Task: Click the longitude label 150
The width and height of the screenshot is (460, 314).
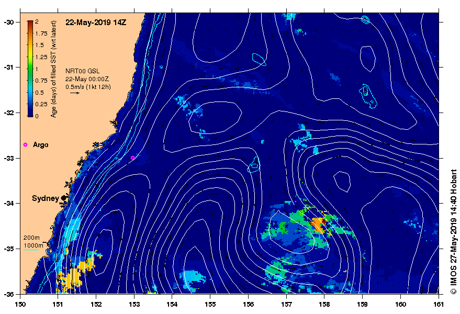Action: coord(20,304)
